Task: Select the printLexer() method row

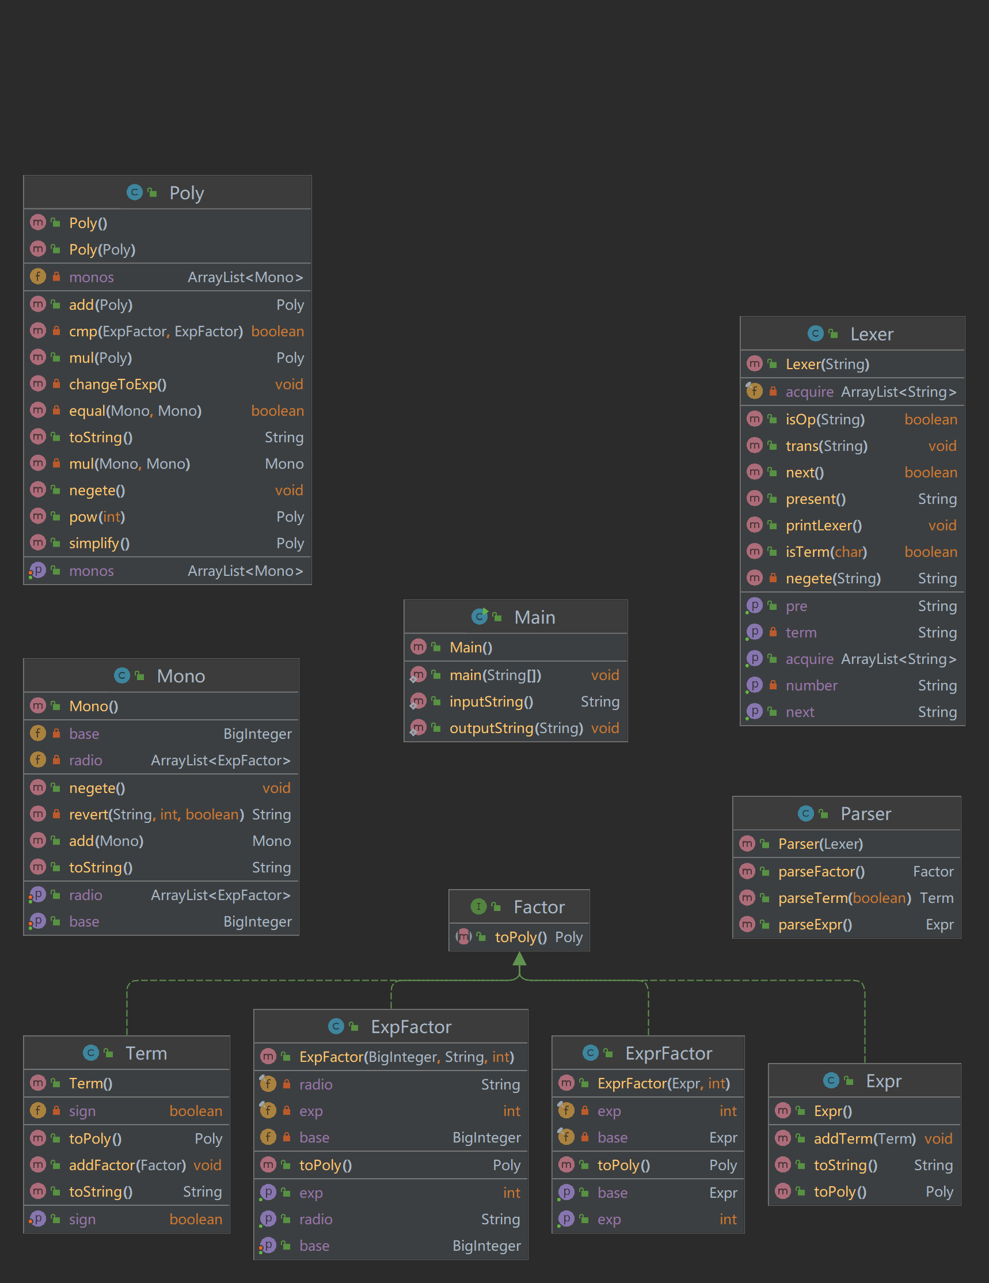Action: coord(823,525)
